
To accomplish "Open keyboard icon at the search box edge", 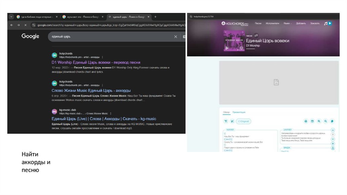I will [184, 37].
